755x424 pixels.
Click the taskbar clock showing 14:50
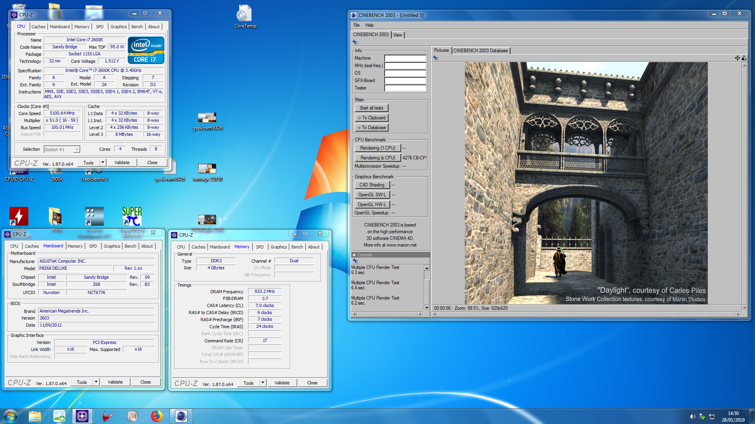733,416
